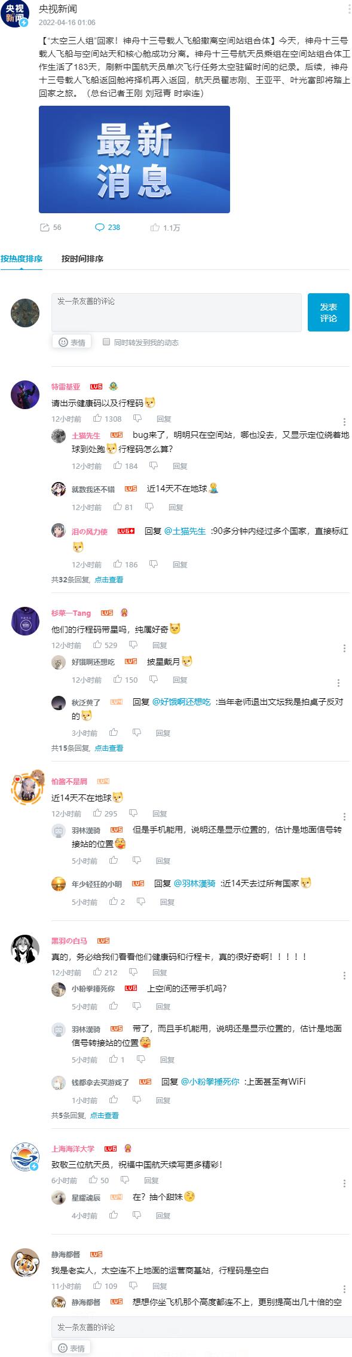
Task: Dislike 特雷基亚's comment showing 1308 likes
Action: (x=137, y=419)
